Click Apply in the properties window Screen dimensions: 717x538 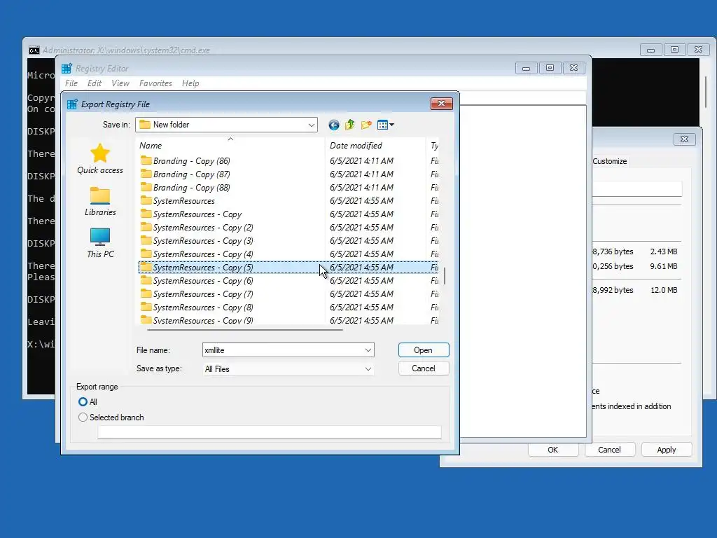point(667,450)
